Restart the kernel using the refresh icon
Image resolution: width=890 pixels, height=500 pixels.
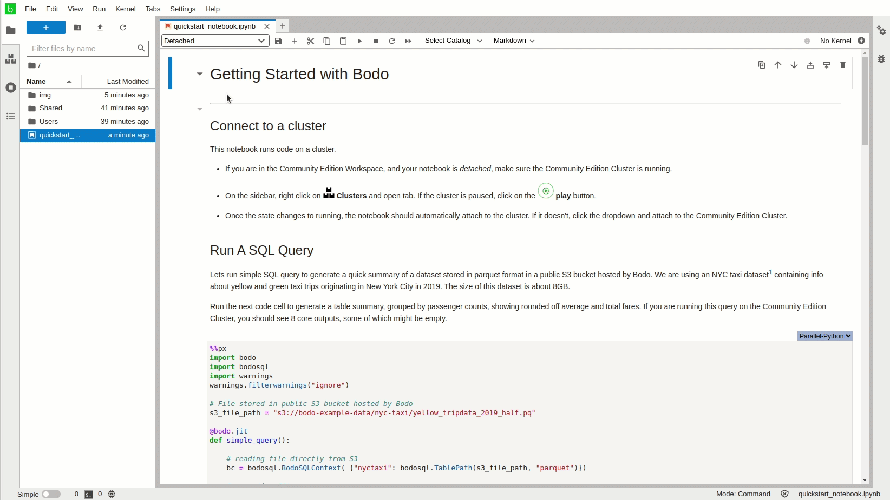coord(392,41)
